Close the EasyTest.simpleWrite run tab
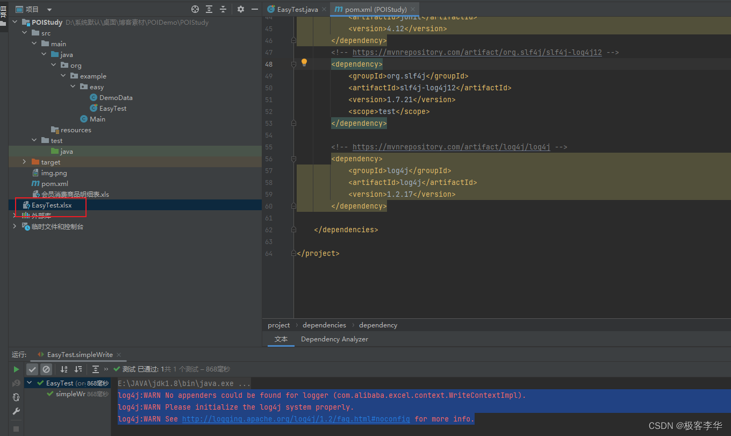This screenshot has width=731, height=436. tap(119, 355)
